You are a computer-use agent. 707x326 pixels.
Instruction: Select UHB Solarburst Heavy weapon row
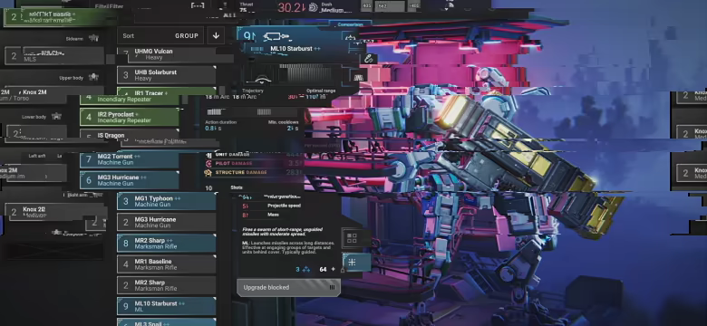167,75
